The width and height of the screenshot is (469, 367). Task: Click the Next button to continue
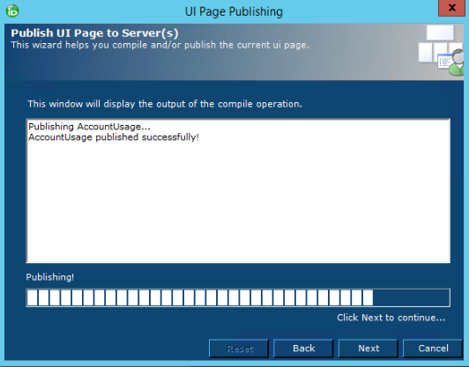click(368, 349)
